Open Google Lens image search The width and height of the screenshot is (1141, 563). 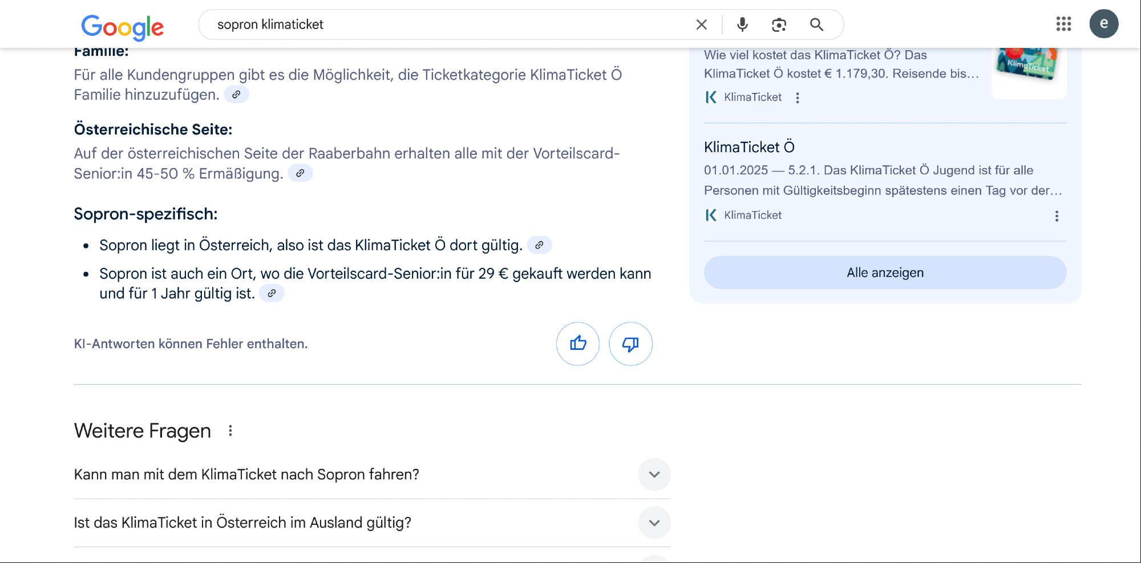[x=779, y=25]
